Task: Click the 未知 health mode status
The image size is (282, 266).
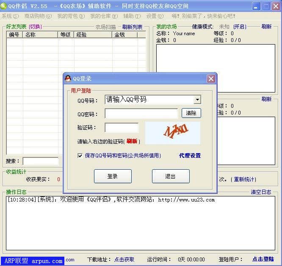Action: 224,27
